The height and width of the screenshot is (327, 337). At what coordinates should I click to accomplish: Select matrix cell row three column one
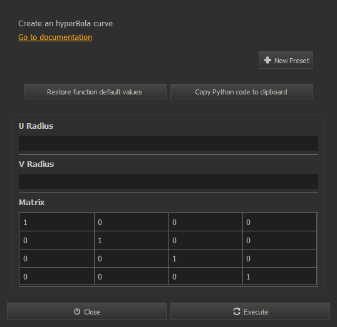(x=57, y=258)
